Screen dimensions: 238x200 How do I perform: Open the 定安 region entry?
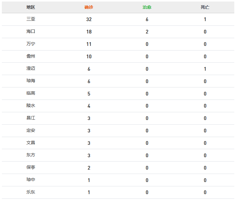point(31,131)
